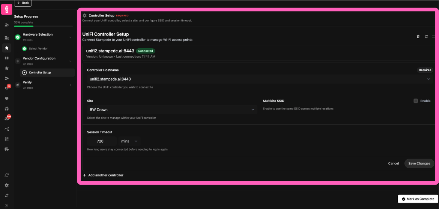439x209 pixels.
Task: Open the settings gear in sidebar
Action: (x=7, y=185)
